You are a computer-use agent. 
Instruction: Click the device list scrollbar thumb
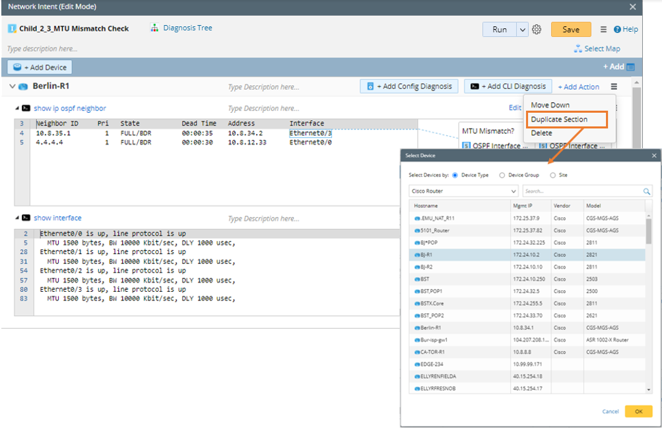[649, 232]
